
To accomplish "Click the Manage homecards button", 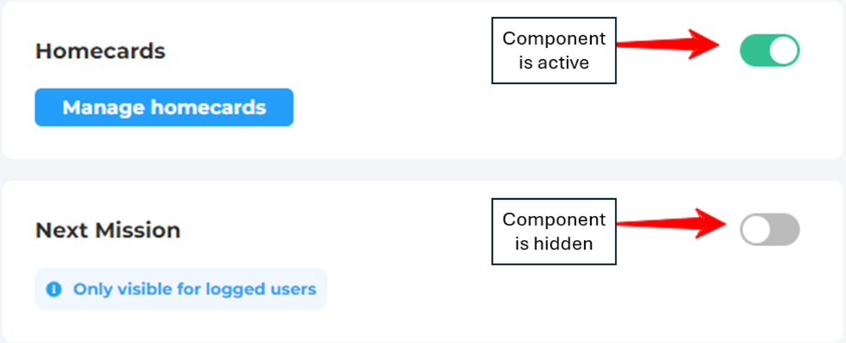I will (x=164, y=107).
